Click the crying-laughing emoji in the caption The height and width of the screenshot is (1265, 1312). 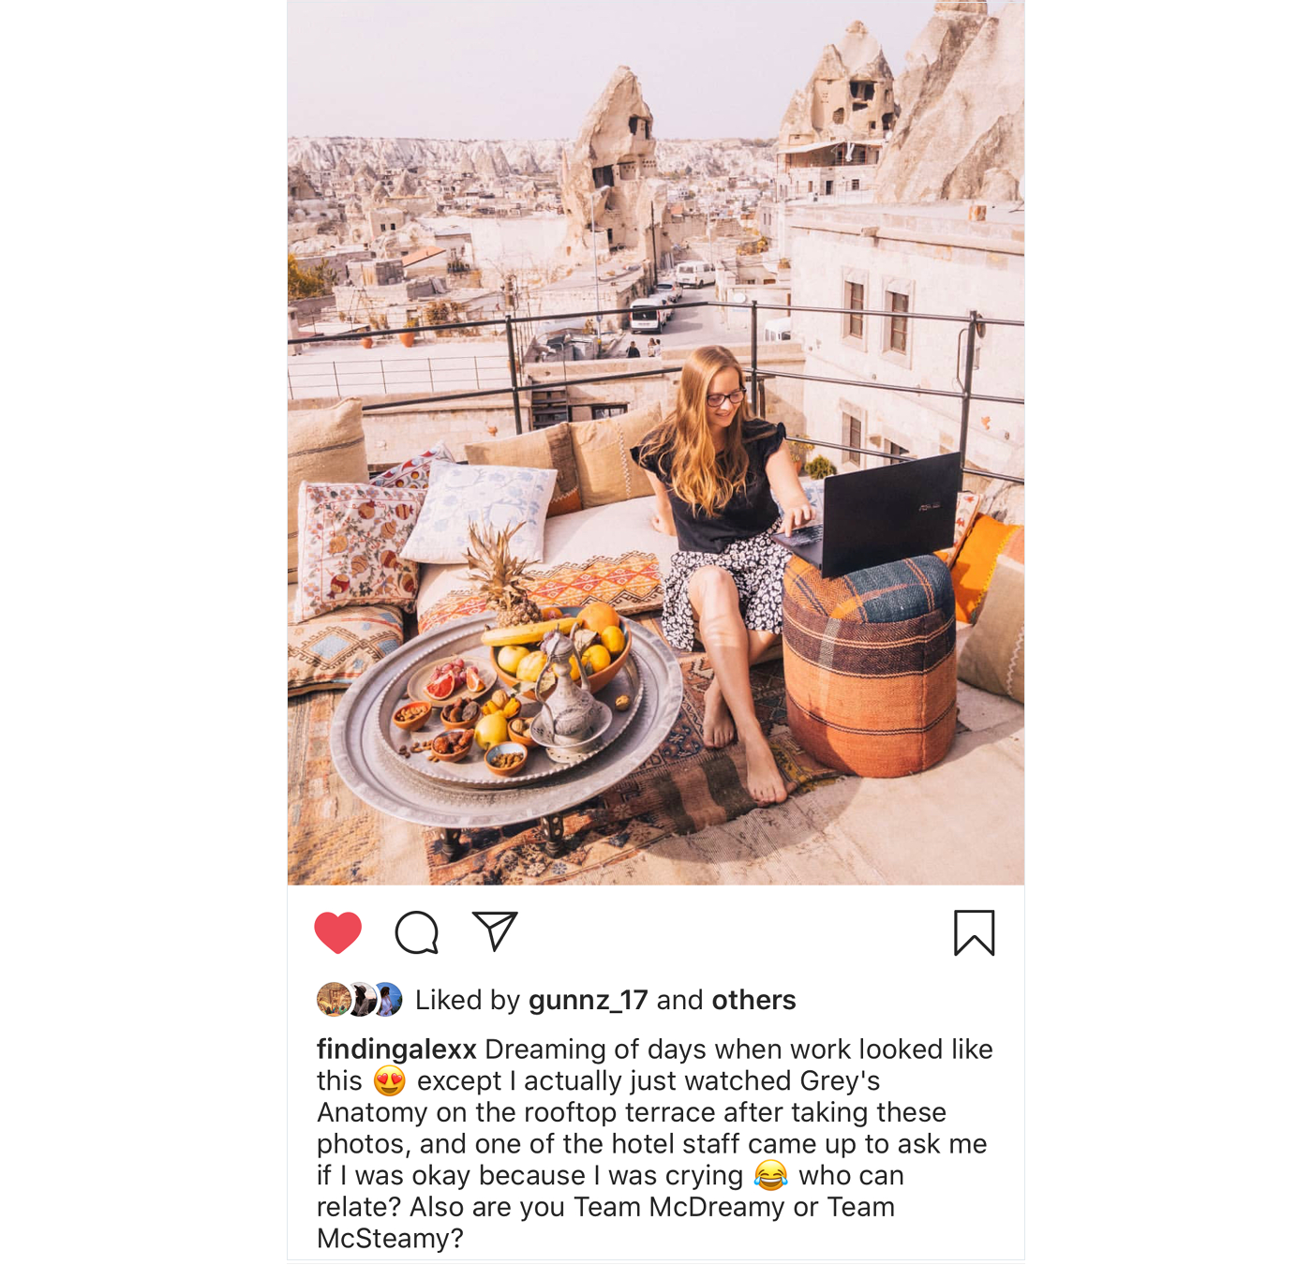771,1175
